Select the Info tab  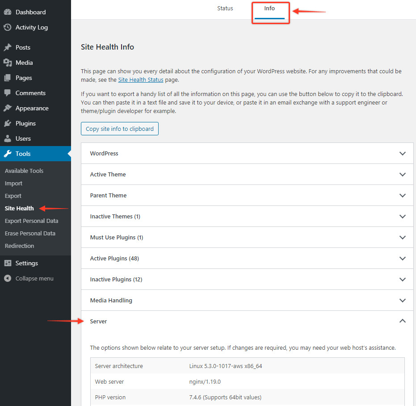269,8
